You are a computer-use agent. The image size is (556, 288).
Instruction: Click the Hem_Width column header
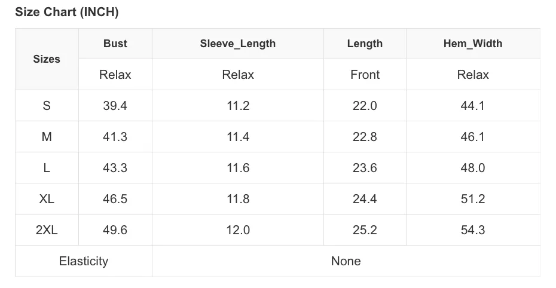point(473,44)
